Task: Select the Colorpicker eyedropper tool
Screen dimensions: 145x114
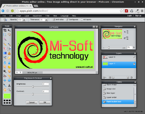Action: pos(5,85)
